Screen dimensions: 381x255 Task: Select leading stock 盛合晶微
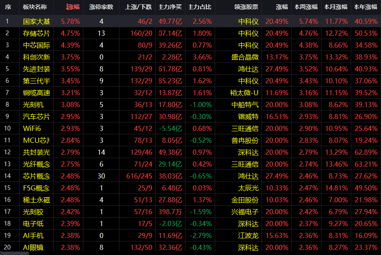click(x=245, y=57)
